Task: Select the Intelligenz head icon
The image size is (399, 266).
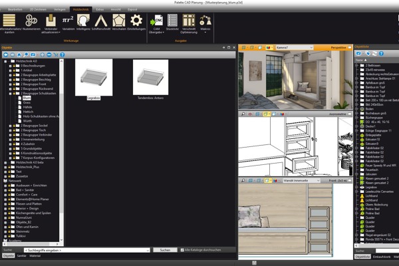Action: (84, 21)
